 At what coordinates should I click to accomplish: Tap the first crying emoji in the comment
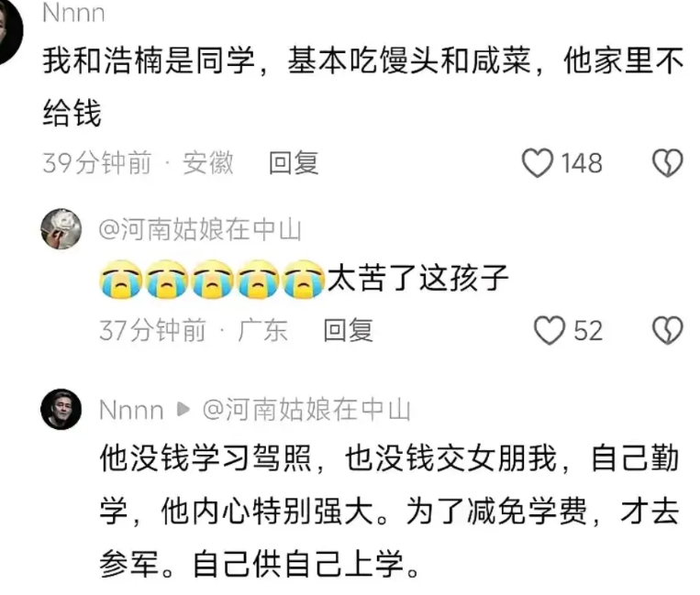(x=120, y=280)
